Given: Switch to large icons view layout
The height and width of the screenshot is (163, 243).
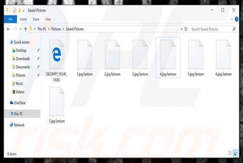Looking at the screenshot, I should pos(236,153).
